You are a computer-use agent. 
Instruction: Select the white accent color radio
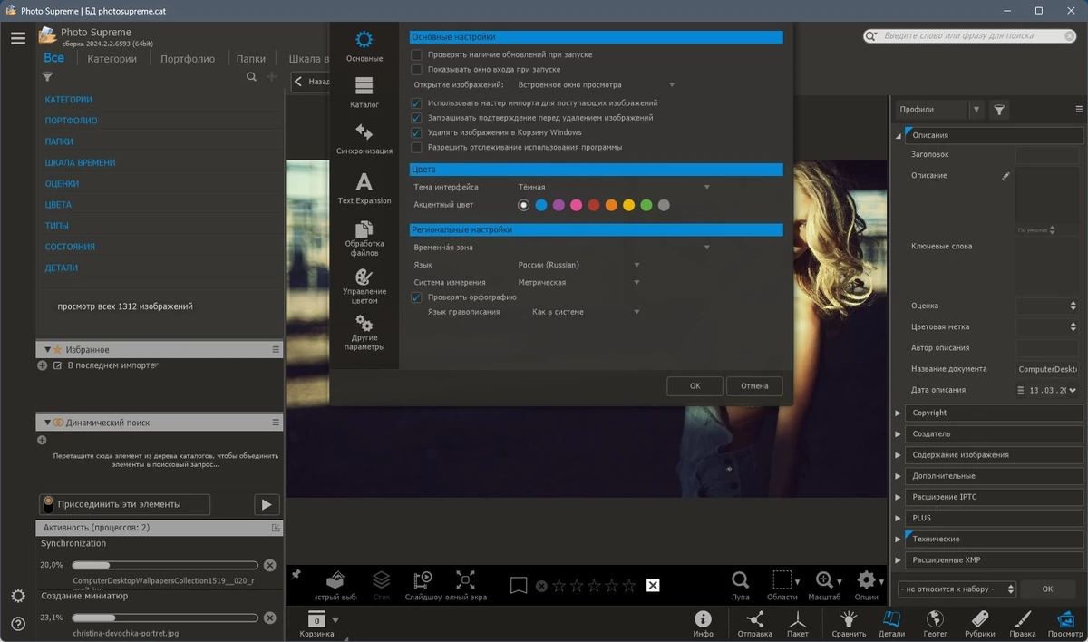tap(524, 205)
